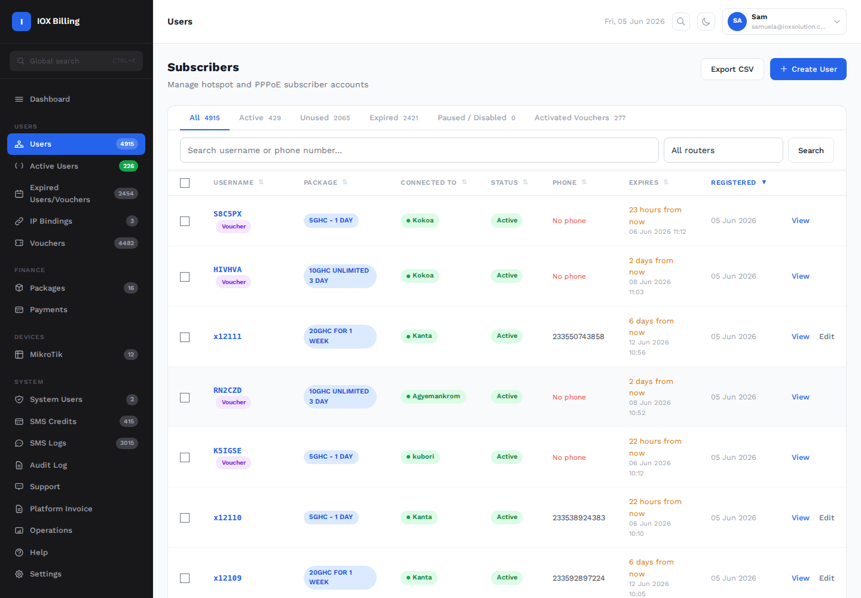Click the Support icon
861x598 pixels.
(19, 487)
